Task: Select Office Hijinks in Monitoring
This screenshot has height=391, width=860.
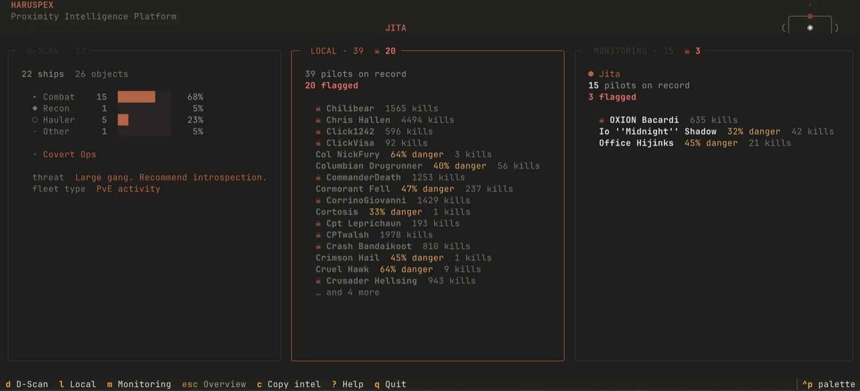Action: (695, 143)
